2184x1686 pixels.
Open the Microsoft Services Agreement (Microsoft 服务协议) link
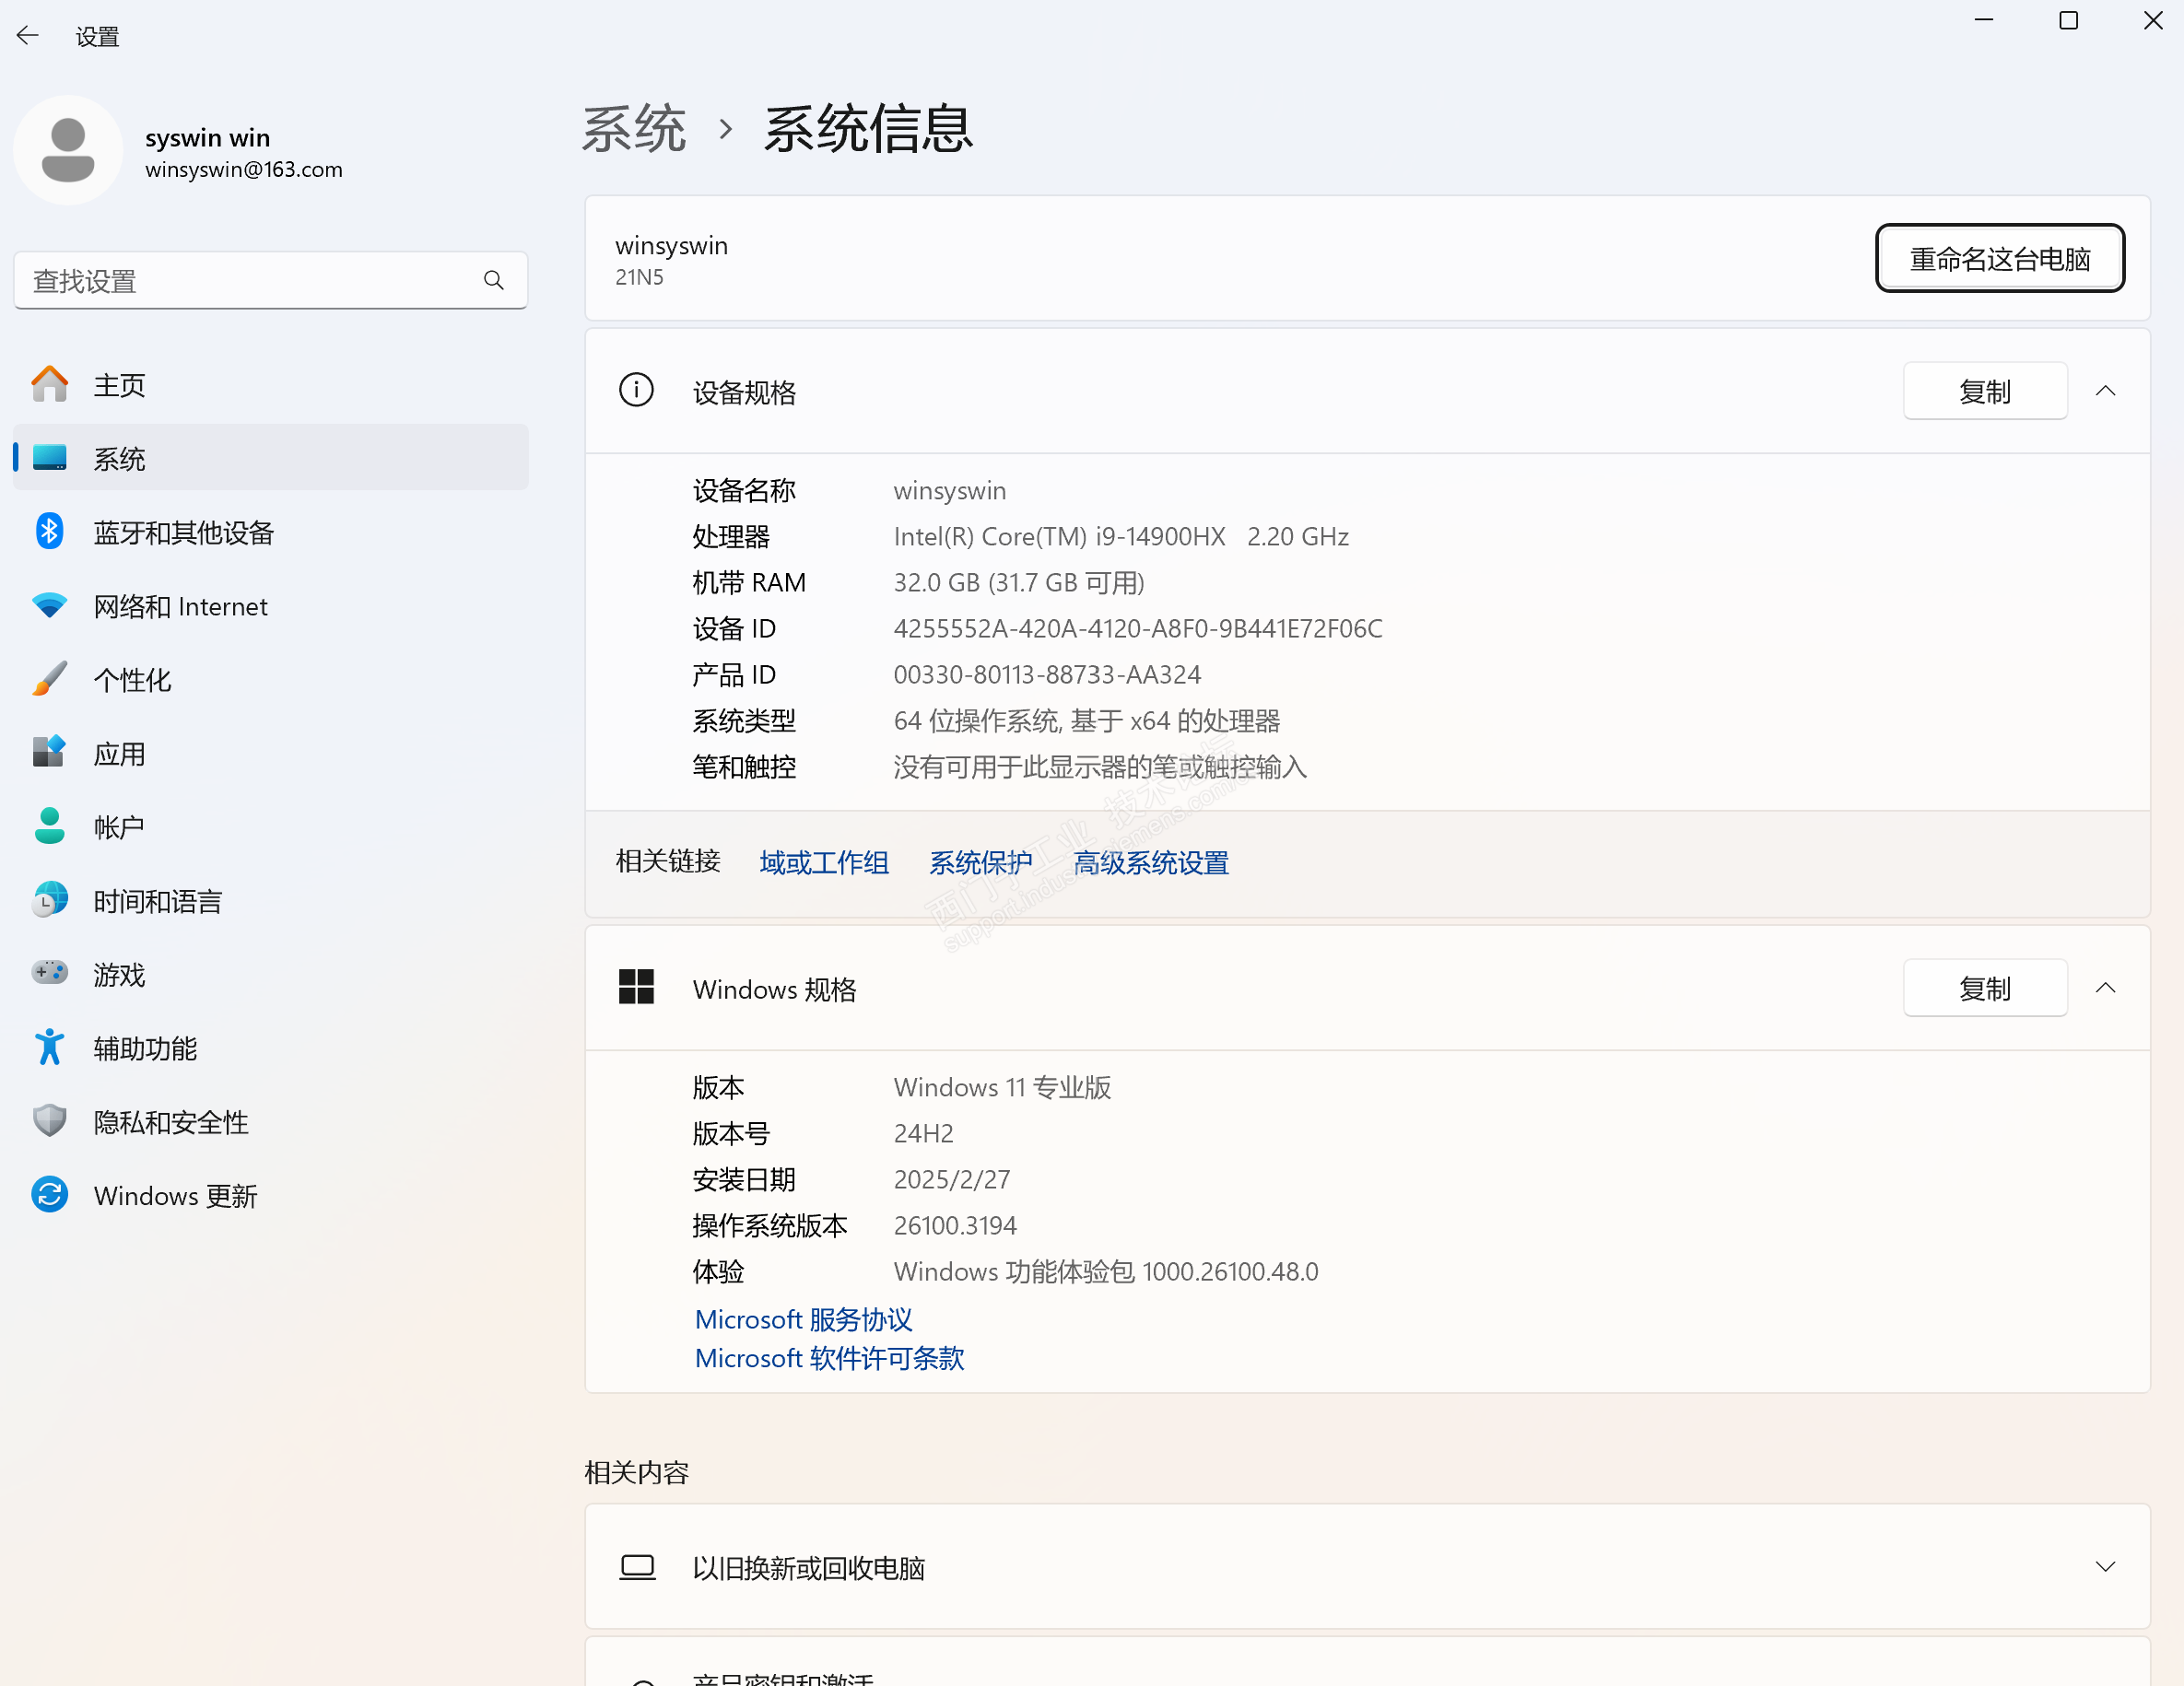click(x=803, y=1319)
